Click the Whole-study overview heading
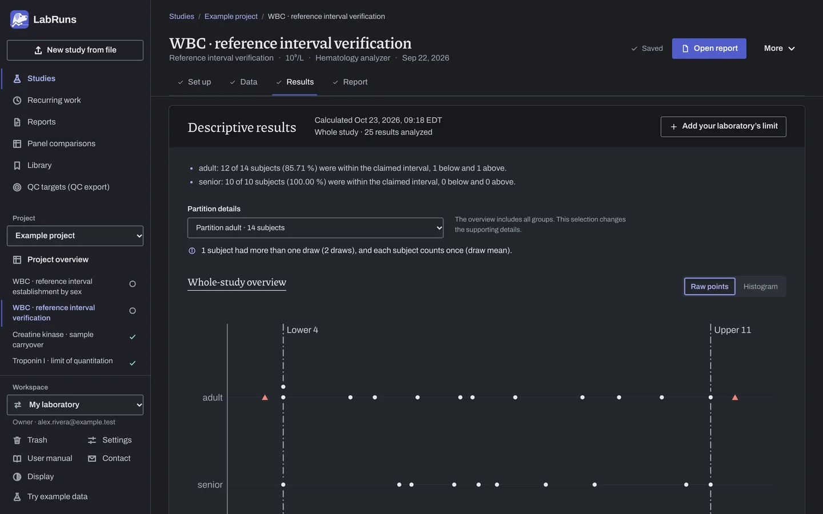This screenshot has height=514, width=823. point(237,282)
